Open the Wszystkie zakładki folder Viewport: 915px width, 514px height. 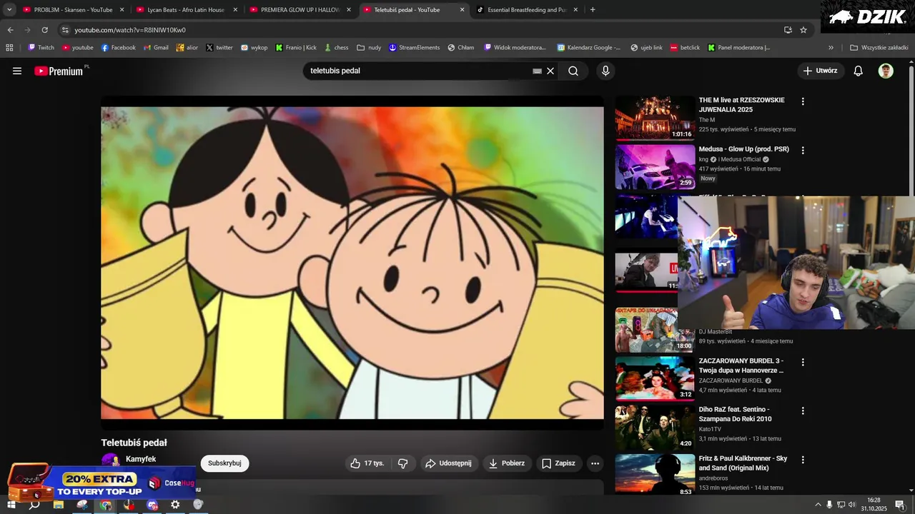[879, 48]
